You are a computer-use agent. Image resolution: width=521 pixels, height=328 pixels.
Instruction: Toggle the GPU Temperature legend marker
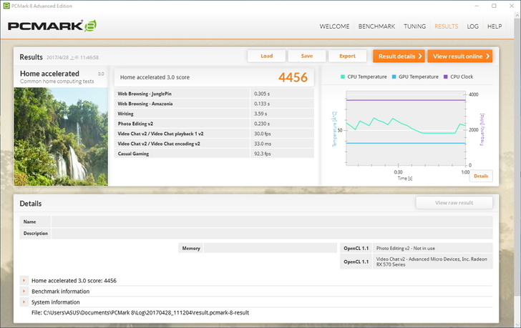tap(393, 76)
